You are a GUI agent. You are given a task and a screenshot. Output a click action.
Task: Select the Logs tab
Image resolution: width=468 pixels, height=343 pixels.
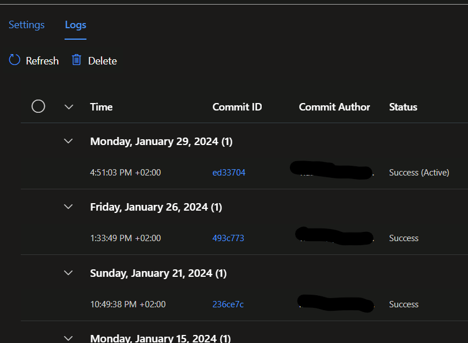[x=76, y=25]
